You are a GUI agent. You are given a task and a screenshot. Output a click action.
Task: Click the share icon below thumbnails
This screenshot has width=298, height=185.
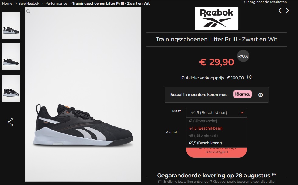click(11, 122)
